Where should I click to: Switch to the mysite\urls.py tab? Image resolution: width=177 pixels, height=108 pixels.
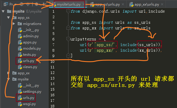point(69,4)
